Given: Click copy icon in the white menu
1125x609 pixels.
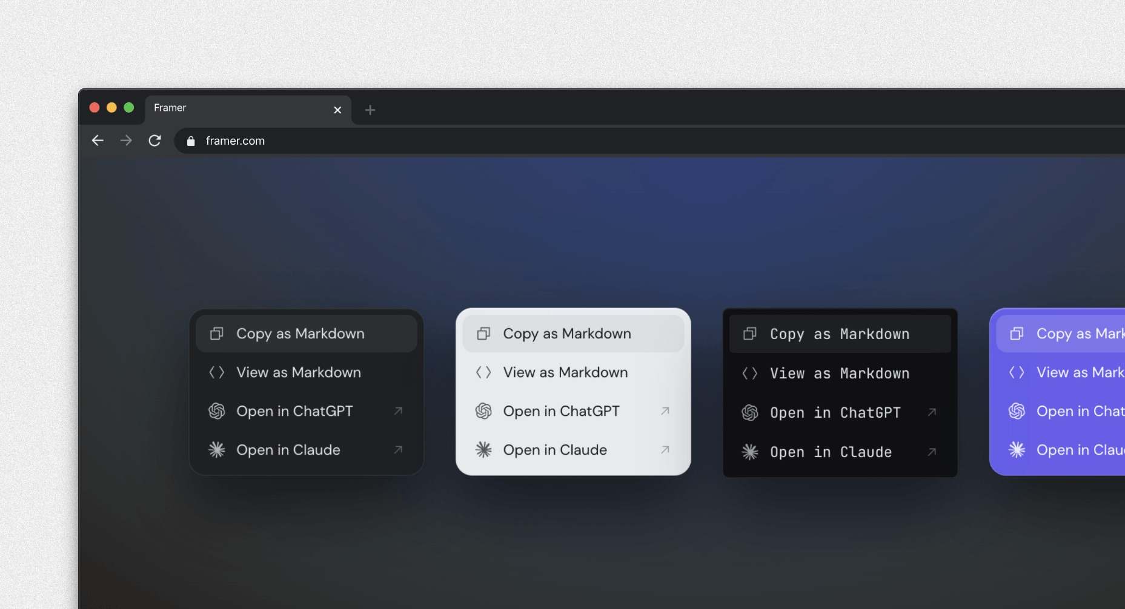Looking at the screenshot, I should click(x=483, y=334).
